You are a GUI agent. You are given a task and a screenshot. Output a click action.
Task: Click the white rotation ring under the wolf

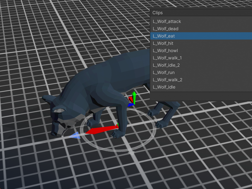pyautogui.click(x=118, y=150)
